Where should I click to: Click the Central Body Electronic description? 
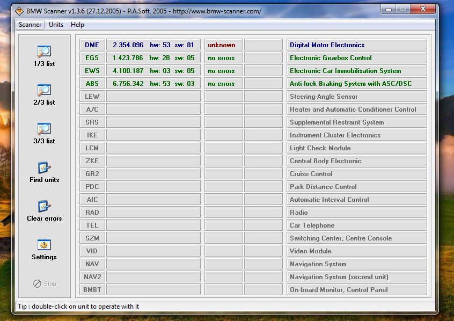pos(357,161)
